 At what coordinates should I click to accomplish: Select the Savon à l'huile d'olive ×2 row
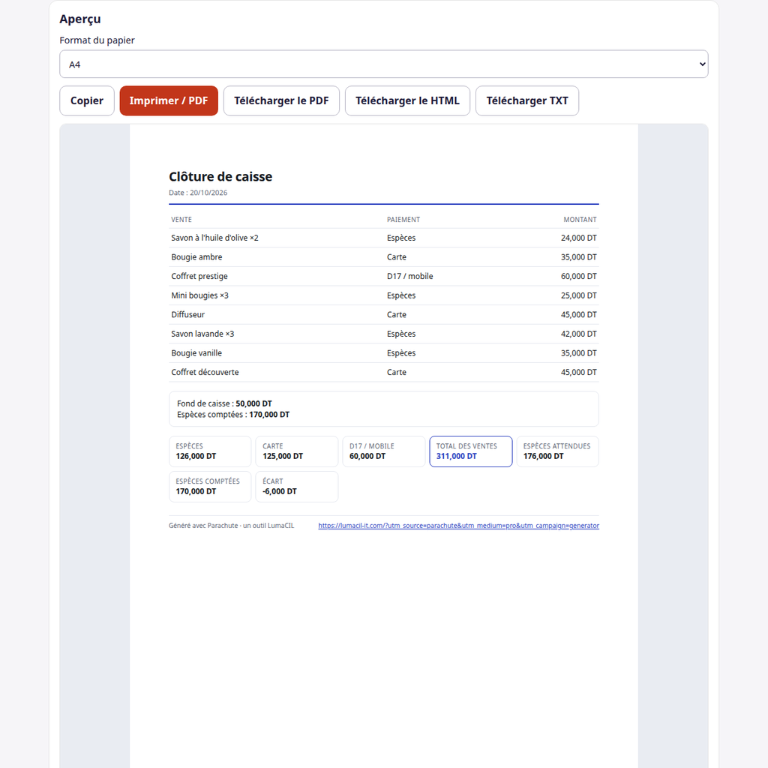point(383,238)
